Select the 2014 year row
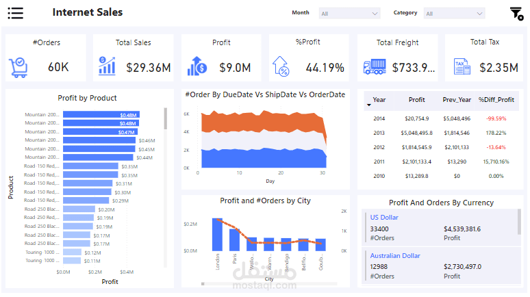Image resolution: width=530 pixels, height=297 pixels. 441,118
